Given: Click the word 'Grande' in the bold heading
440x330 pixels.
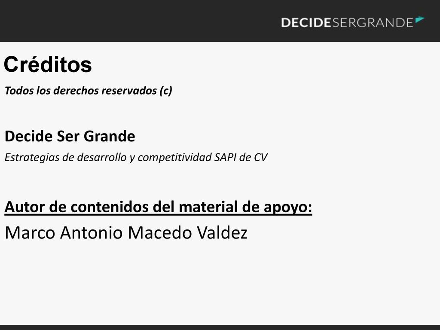Looking at the screenshot, I should 110,136.
